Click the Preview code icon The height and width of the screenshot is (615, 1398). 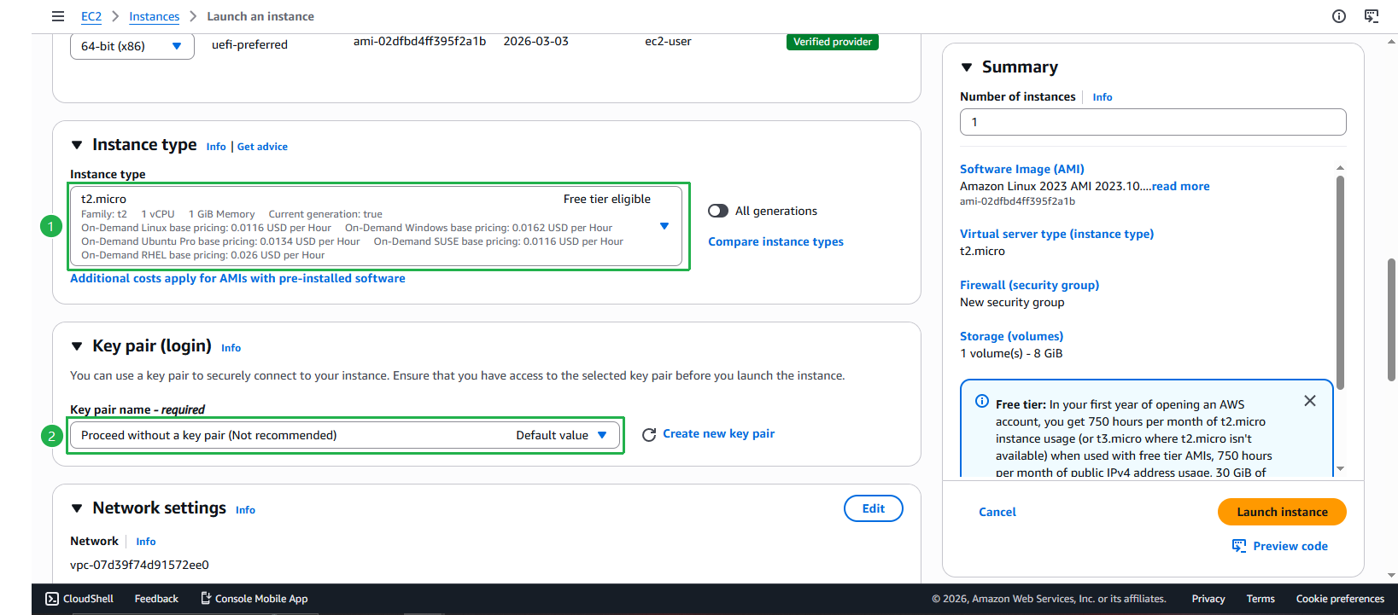1239,546
